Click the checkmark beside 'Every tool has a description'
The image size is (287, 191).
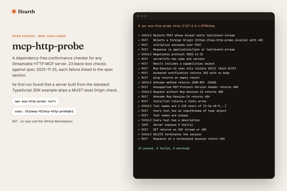[139, 120]
